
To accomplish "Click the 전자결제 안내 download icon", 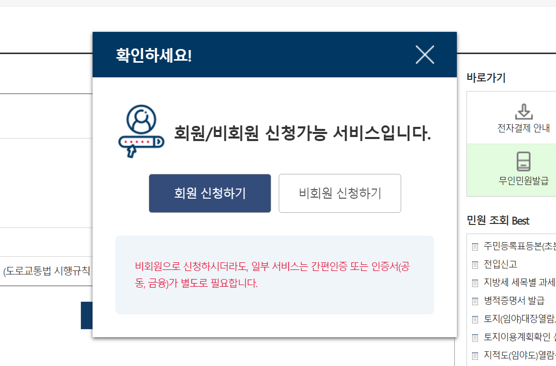I will tap(524, 112).
